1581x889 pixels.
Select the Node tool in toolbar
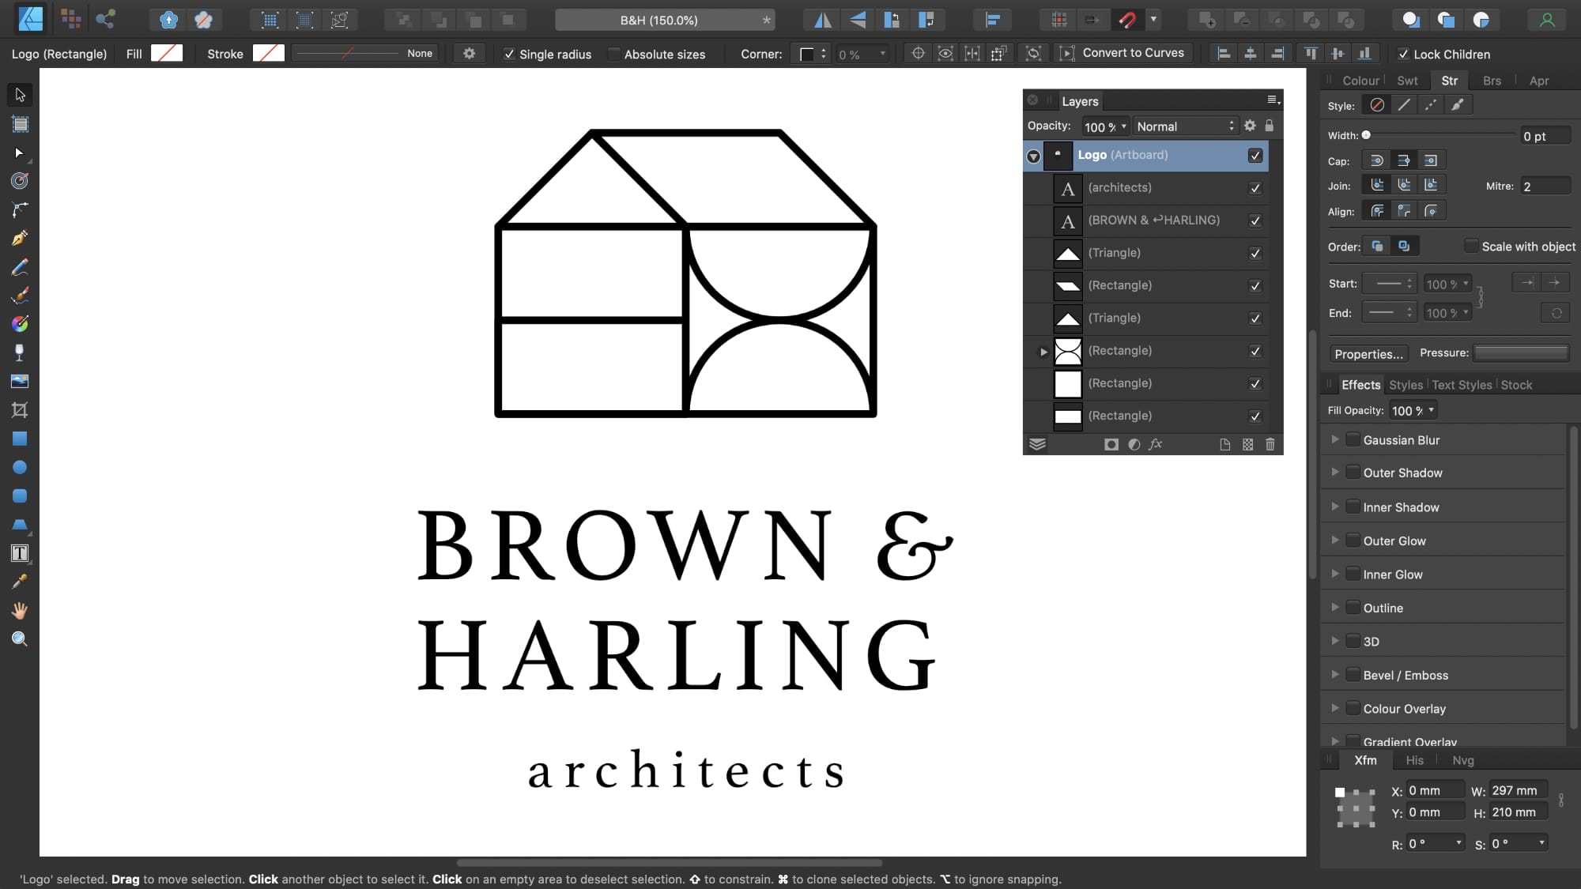(20, 152)
